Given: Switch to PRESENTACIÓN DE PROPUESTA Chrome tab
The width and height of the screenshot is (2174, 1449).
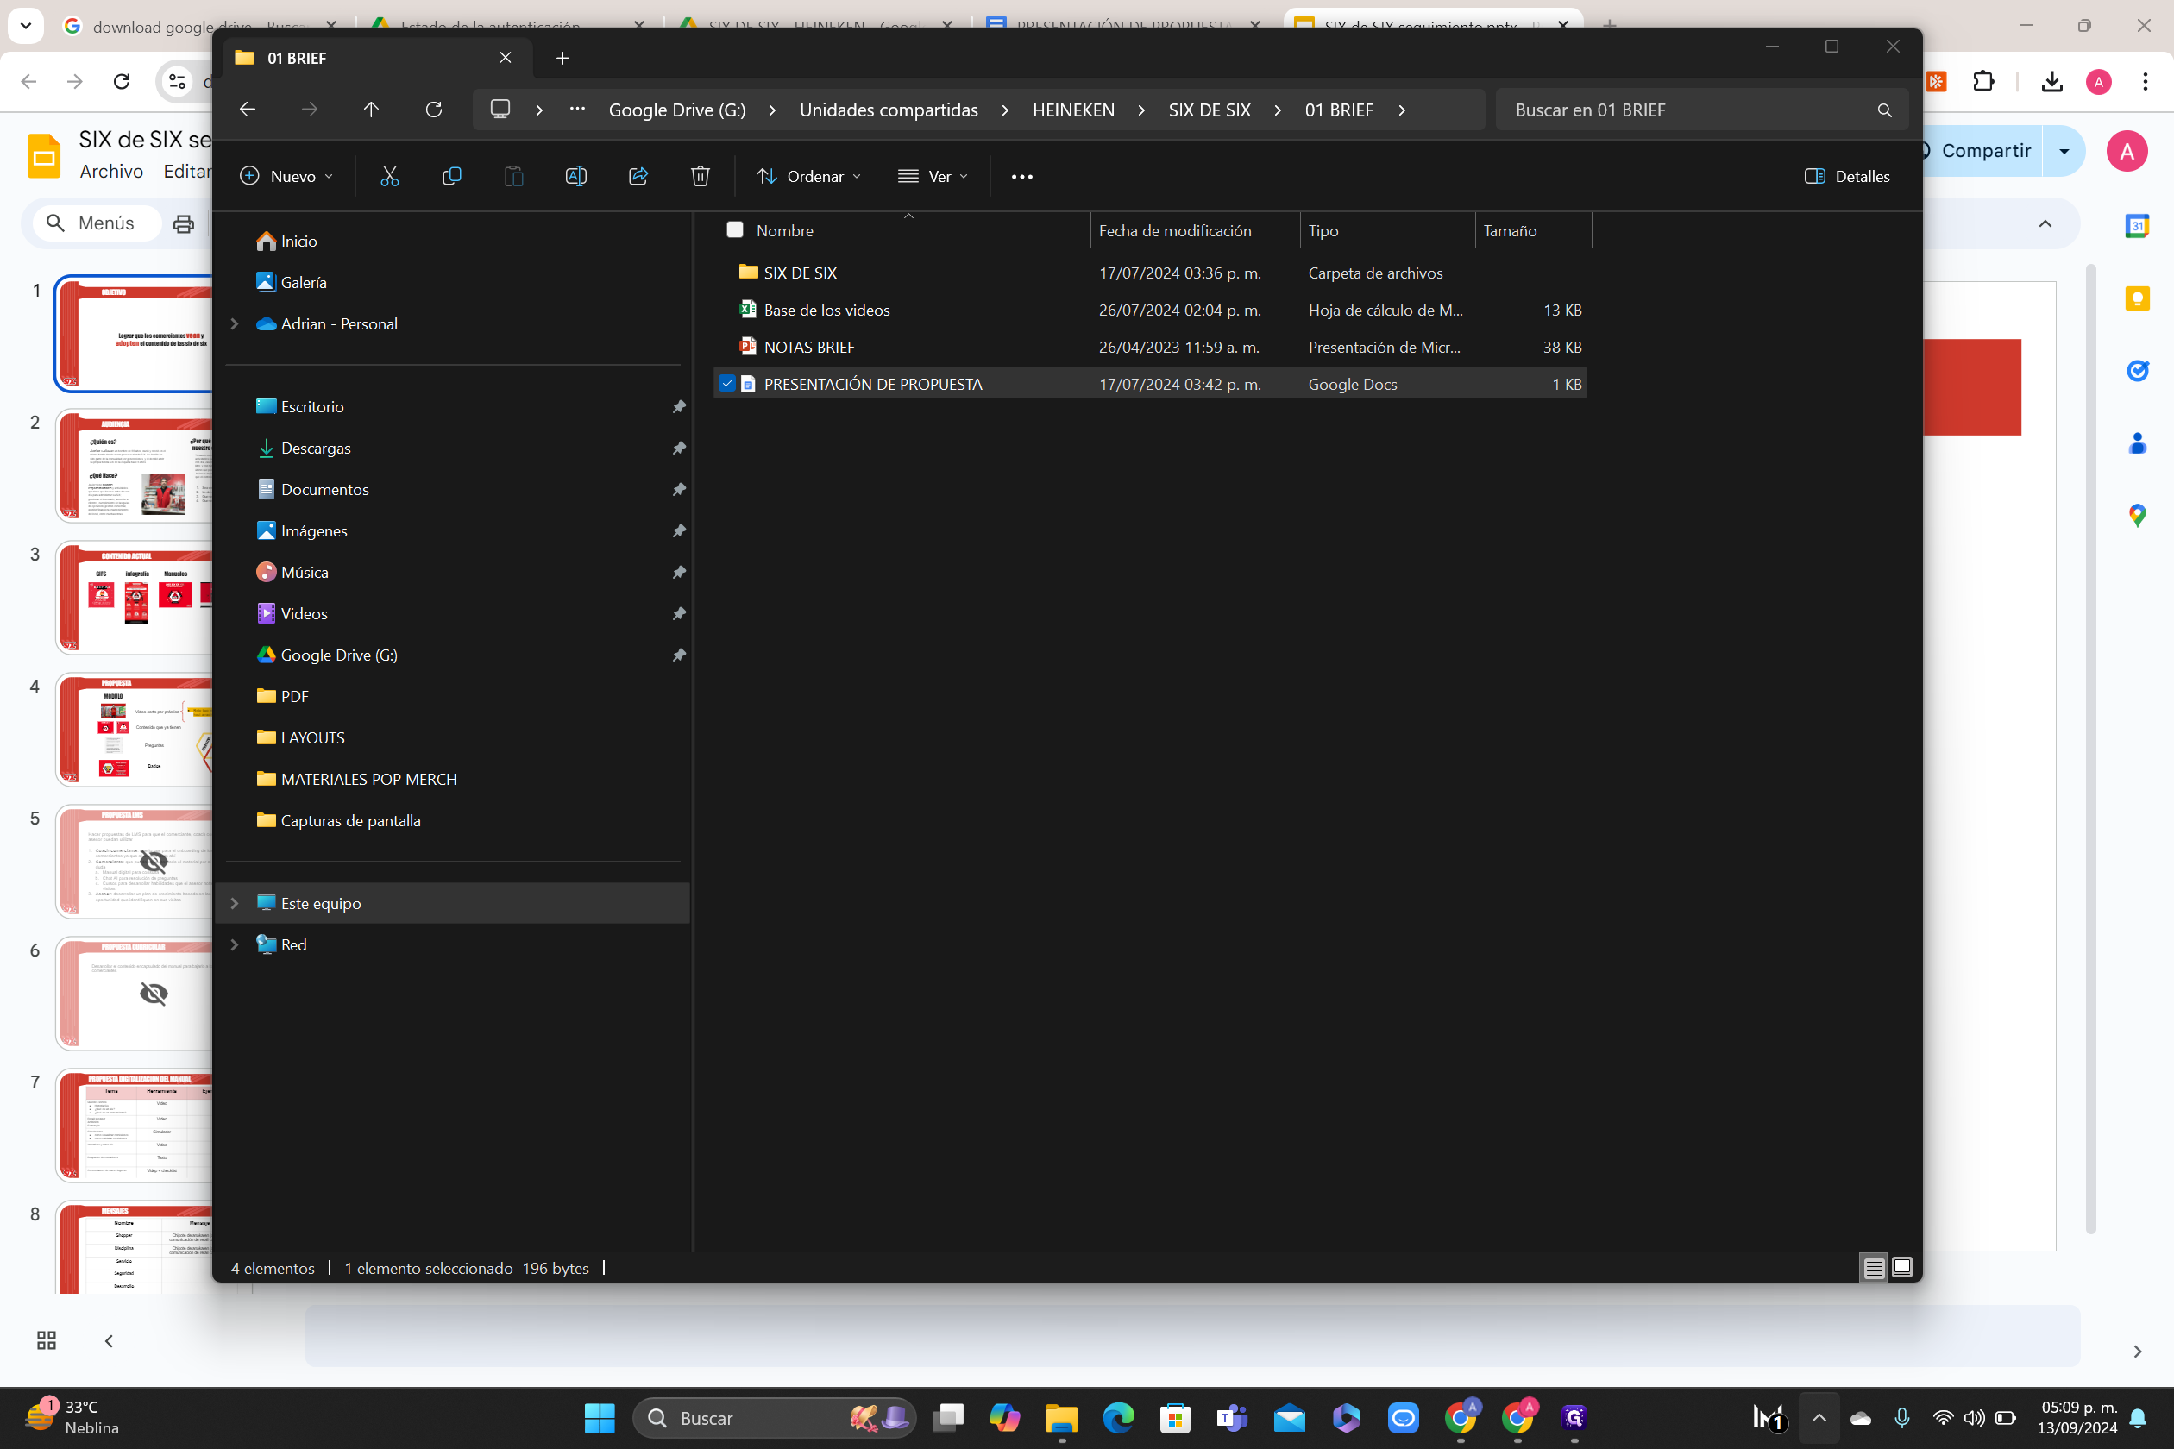Looking at the screenshot, I should click(x=1124, y=26).
